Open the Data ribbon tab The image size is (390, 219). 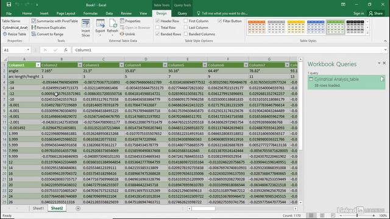[x=109, y=13]
